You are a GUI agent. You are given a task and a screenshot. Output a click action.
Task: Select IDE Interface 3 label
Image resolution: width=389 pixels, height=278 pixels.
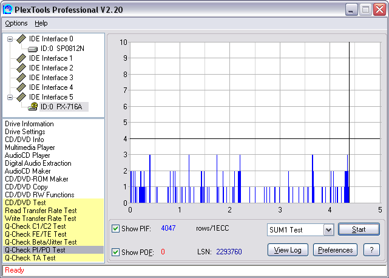(x=51, y=78)
